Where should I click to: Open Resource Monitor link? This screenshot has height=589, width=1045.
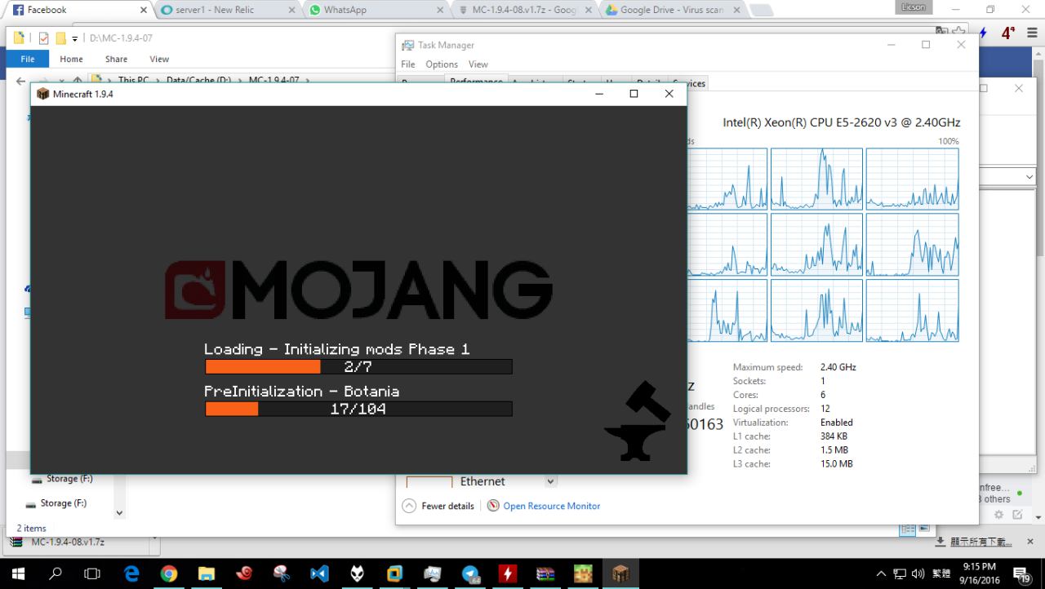point(551,506)
